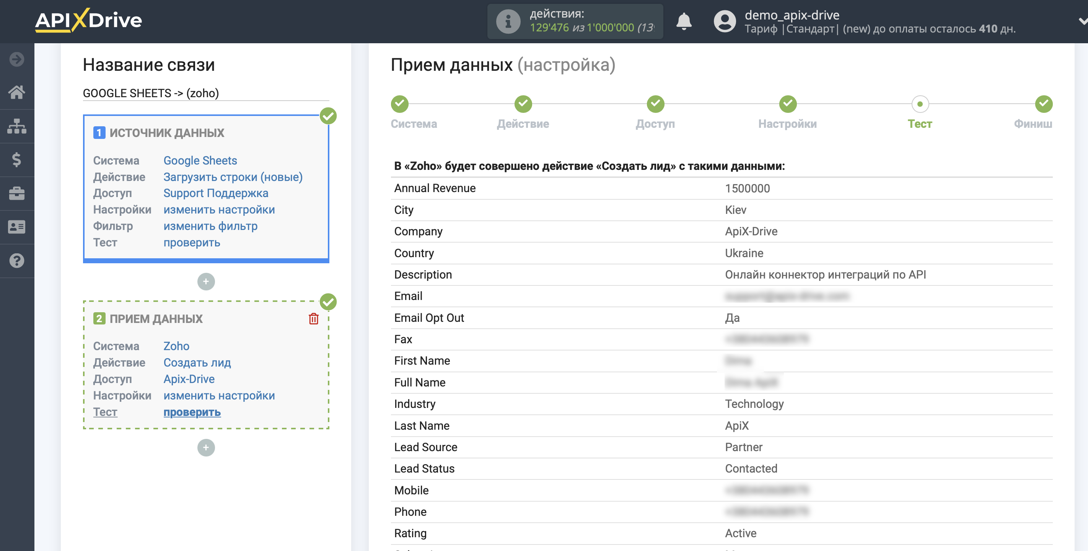The image size is (1088, 551).
Task: Click изменить настройки in source block
Action: point(219,210)
